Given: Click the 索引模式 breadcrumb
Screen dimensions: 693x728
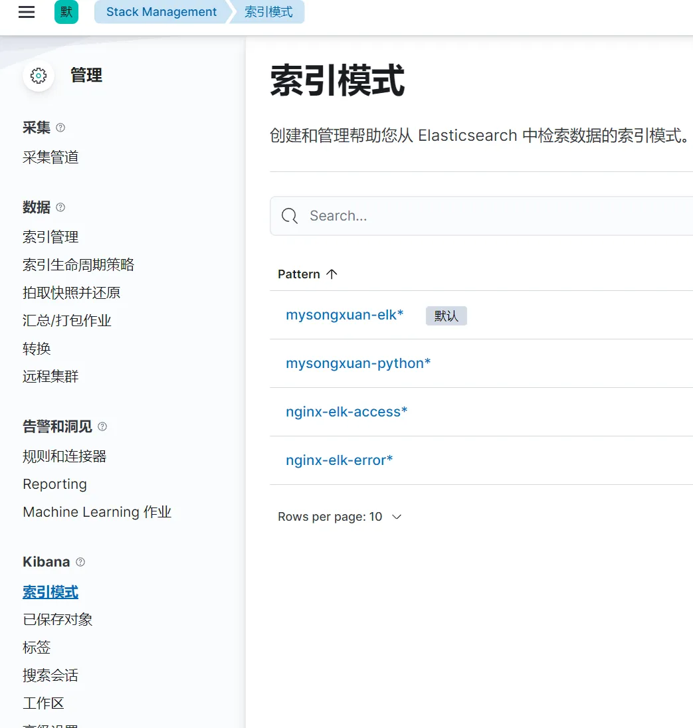Looking at the screenshot, I should pyautogui.click(x=268, y=12).
